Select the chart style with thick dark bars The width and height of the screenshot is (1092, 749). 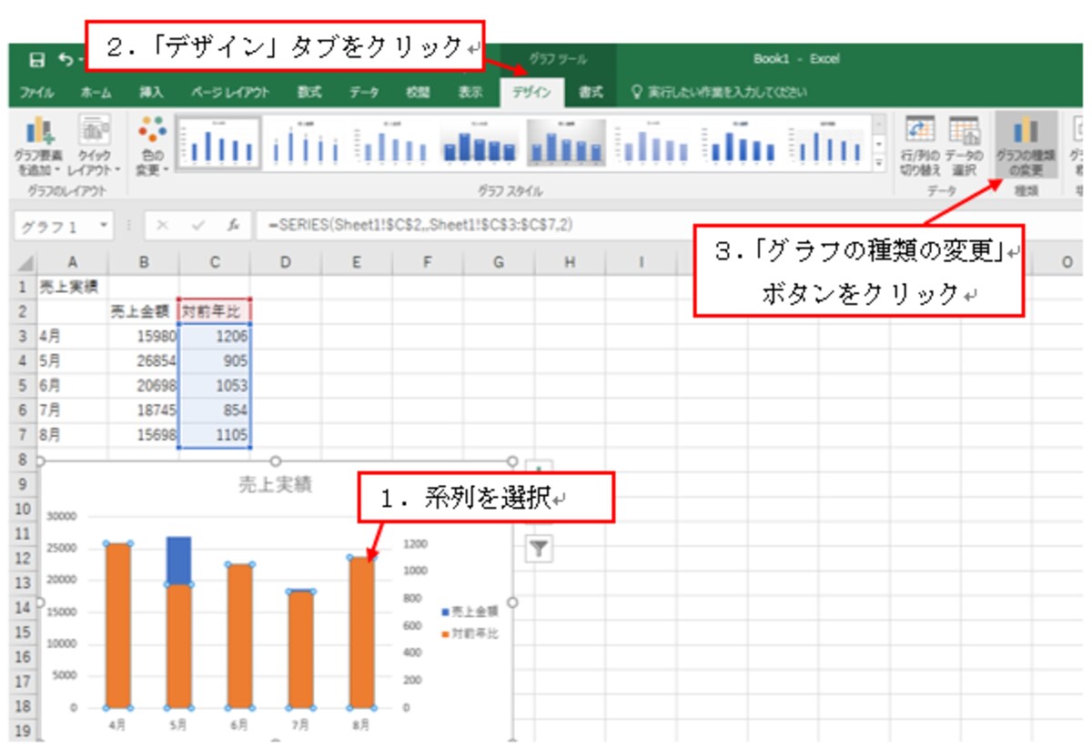click(480, 145)
